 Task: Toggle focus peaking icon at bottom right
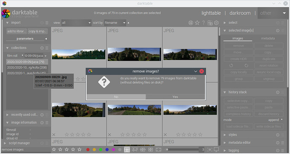[x=210, y=149]
